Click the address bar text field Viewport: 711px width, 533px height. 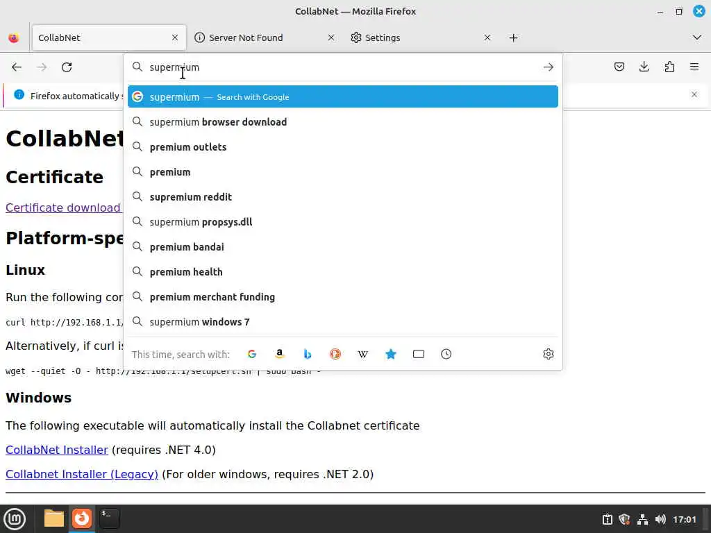click(x=342, y=67)
